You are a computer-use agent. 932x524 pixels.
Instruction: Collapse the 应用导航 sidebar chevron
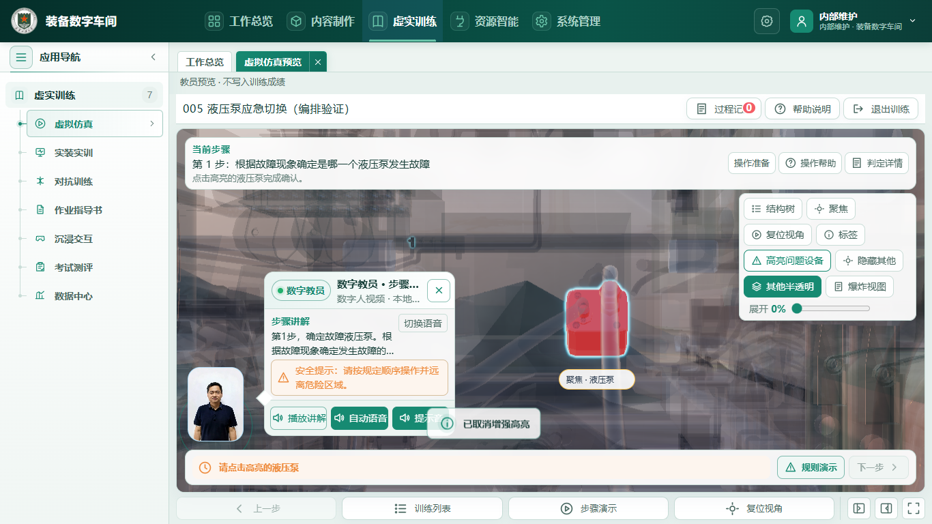point(154,57)
